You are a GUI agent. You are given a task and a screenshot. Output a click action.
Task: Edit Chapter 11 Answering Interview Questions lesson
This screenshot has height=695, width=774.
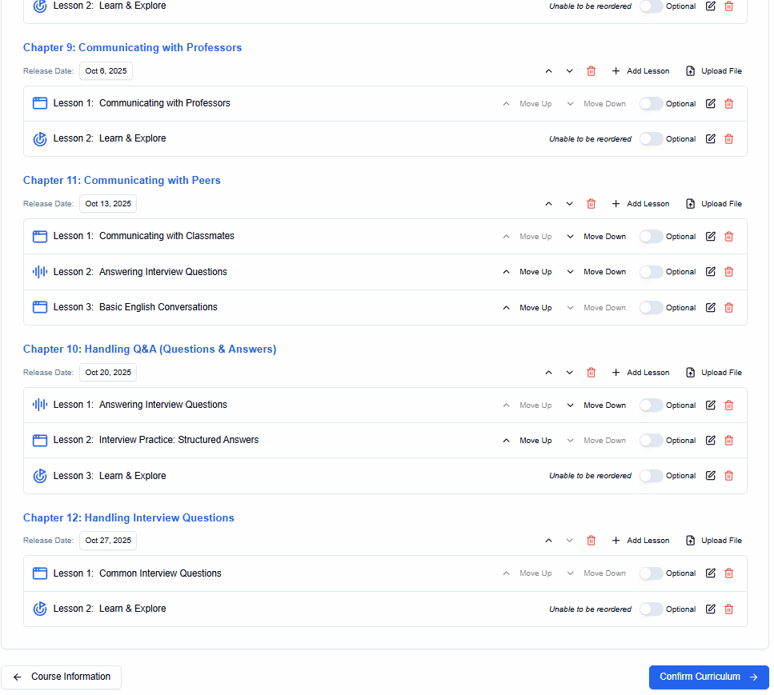710,272
